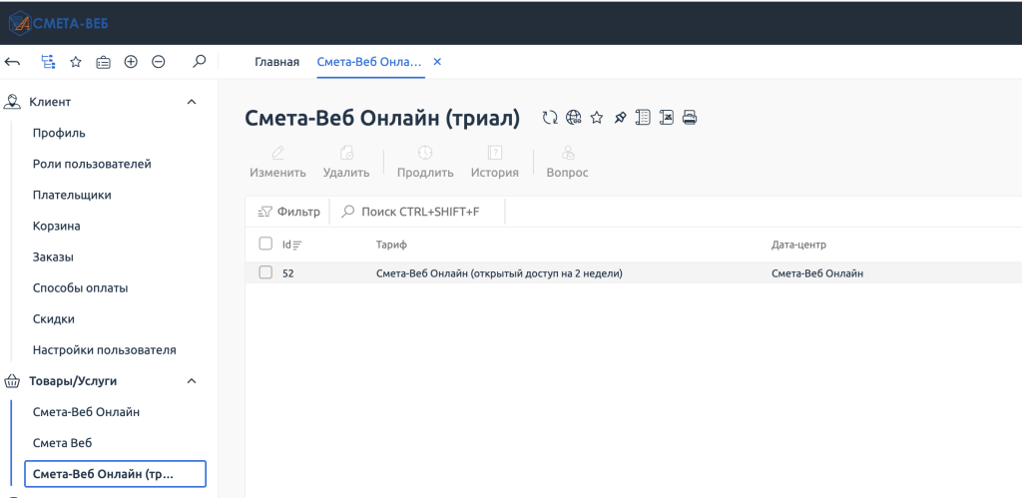Click the Товары/Услуги basket icon

click(x=12, y=381)
